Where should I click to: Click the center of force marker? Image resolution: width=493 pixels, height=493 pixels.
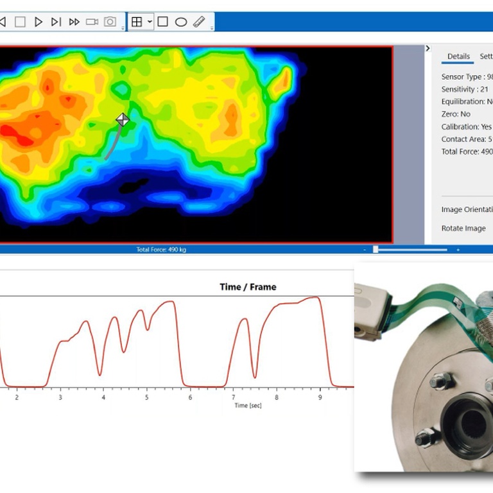click(x=123, y=120)
